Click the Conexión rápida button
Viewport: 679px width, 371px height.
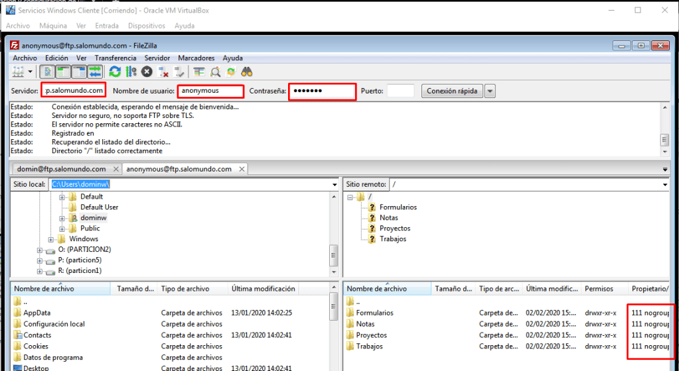452,91
